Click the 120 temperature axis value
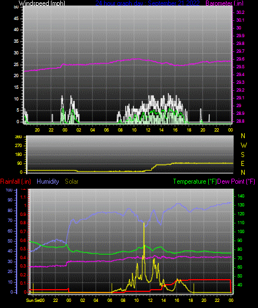258x308 pixels. pyautogui.click(x=241, y=214)
